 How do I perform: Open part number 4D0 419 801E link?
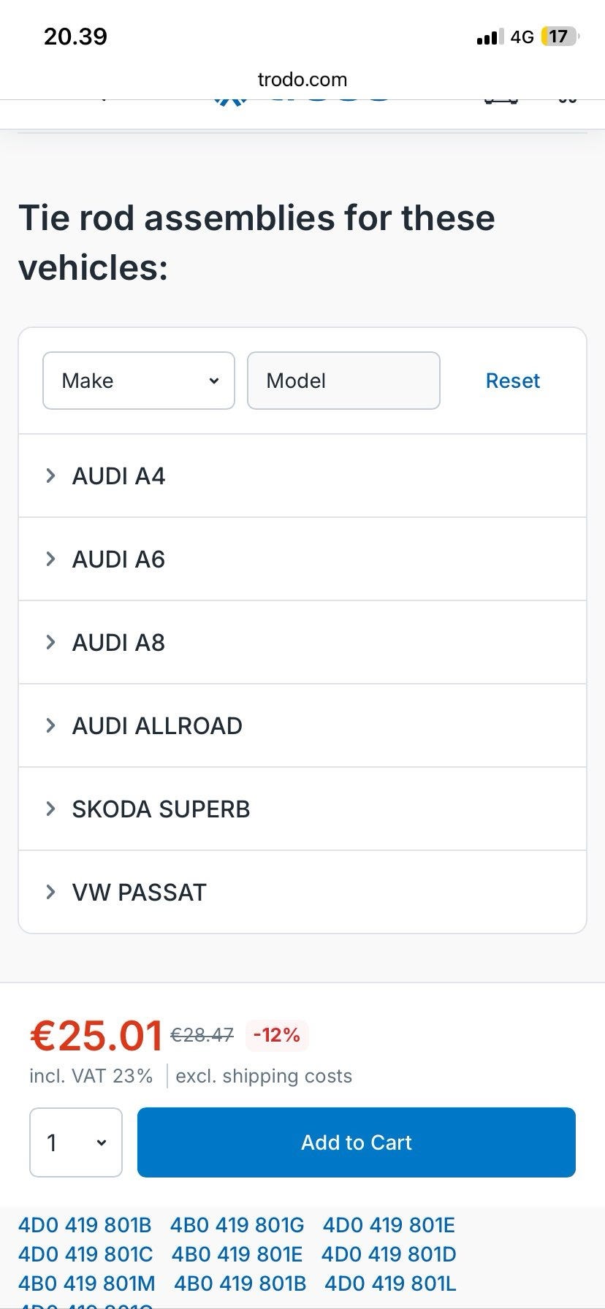(x=389, y=1225)
